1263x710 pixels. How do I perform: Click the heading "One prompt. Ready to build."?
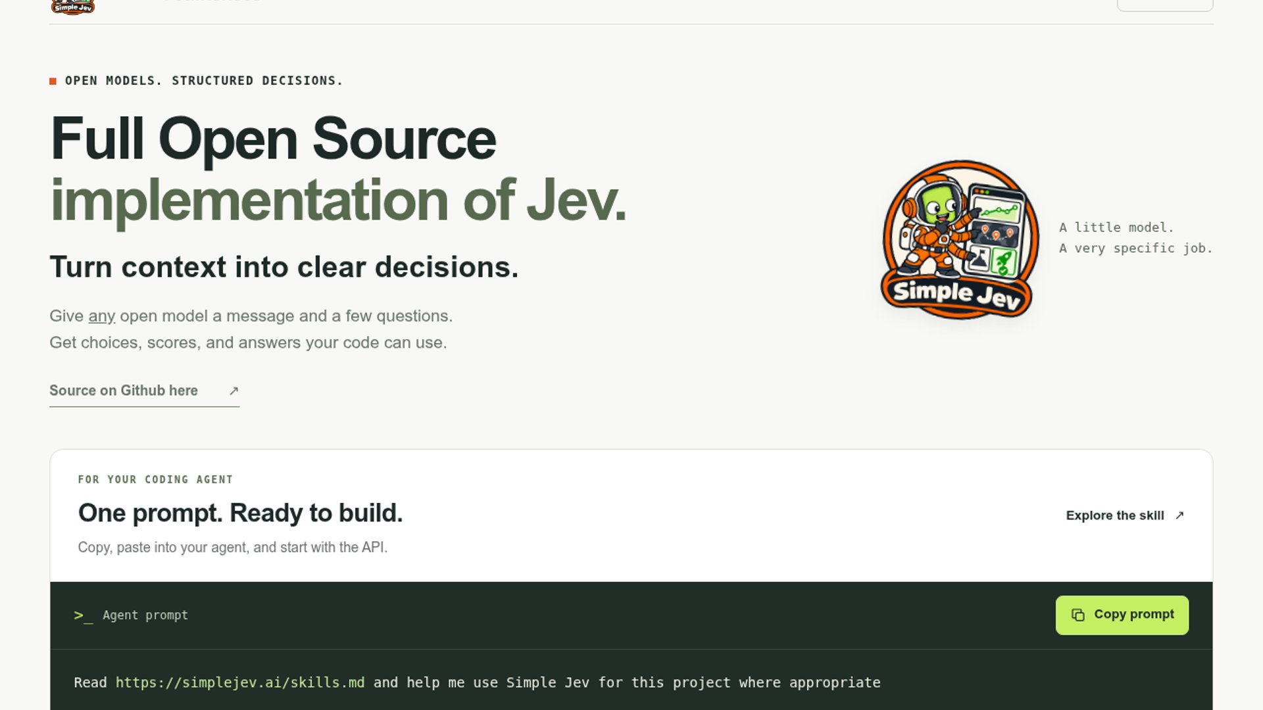click(x=240, y=513)
